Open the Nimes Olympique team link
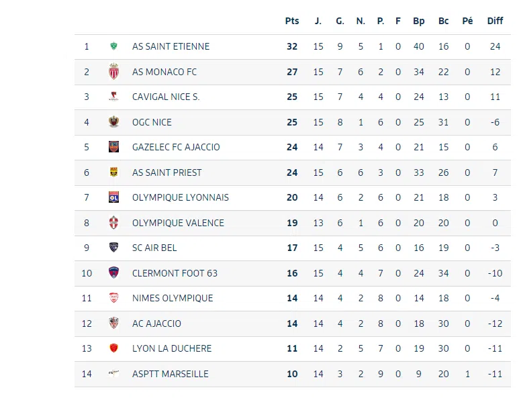The height and width of the screenshot is (398, 521). pos(173,298)
